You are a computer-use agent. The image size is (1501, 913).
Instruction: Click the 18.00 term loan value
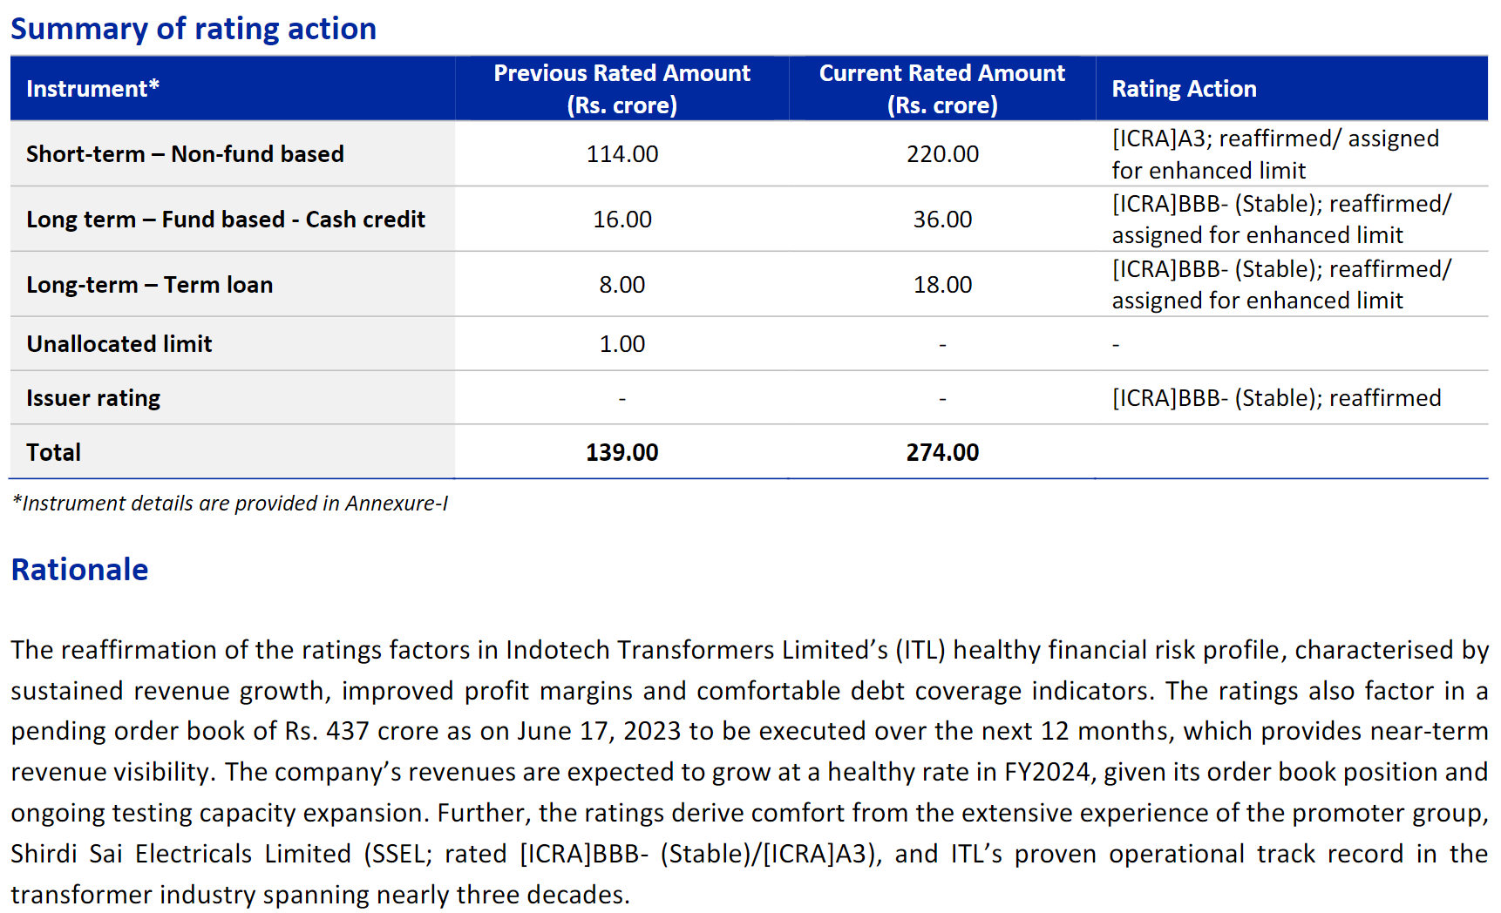point(942,285)
